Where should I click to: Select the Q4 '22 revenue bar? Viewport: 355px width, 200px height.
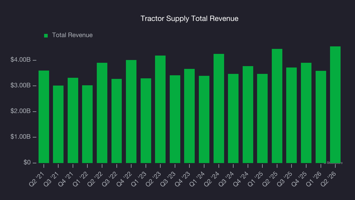[131, 111]
